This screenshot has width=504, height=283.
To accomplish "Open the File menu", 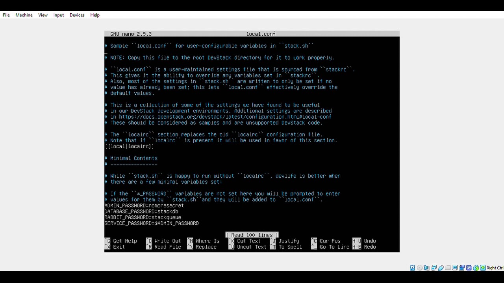I will [6, 15].
